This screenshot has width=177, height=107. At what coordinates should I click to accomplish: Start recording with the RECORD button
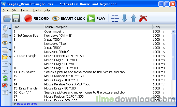tap(36, 18)
